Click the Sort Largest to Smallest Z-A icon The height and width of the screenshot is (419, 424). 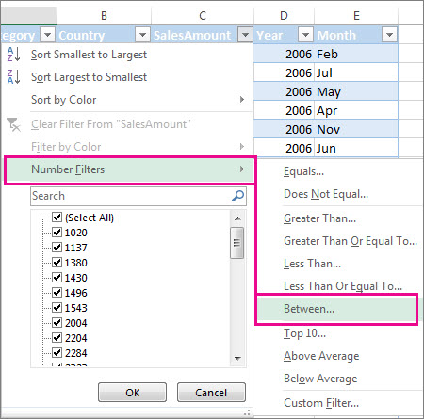pyautogui.click(x=13, y=77)
